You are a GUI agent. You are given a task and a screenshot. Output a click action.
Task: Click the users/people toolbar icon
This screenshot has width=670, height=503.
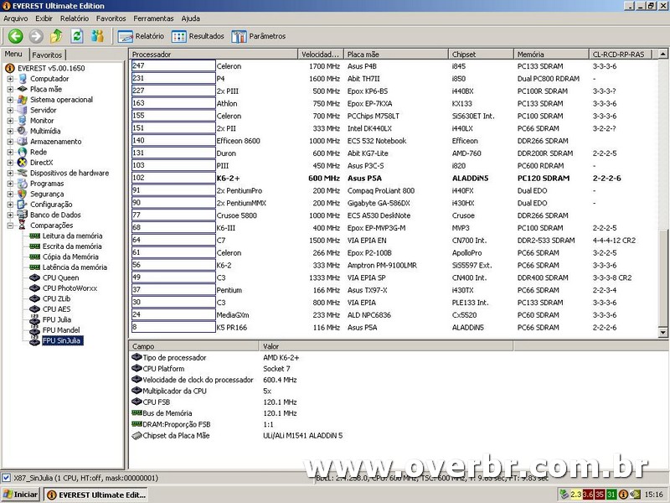click(98, 36)
